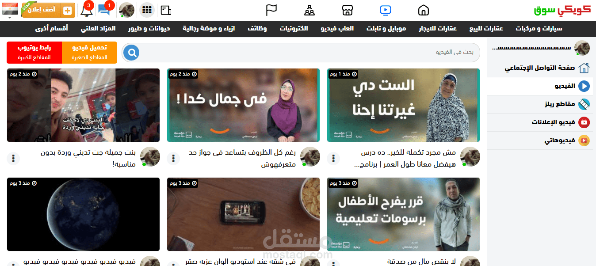The image size is (596, 266).
Task: Open the Earth globe video thumbnail
Action: (x=83, y=214)
